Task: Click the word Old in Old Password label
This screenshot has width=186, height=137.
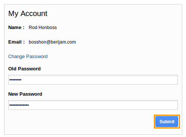Action: [12, 69]
